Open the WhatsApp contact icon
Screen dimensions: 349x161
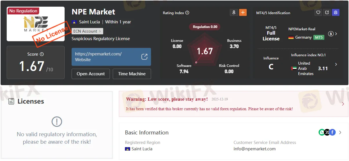(x=322, y=132)
